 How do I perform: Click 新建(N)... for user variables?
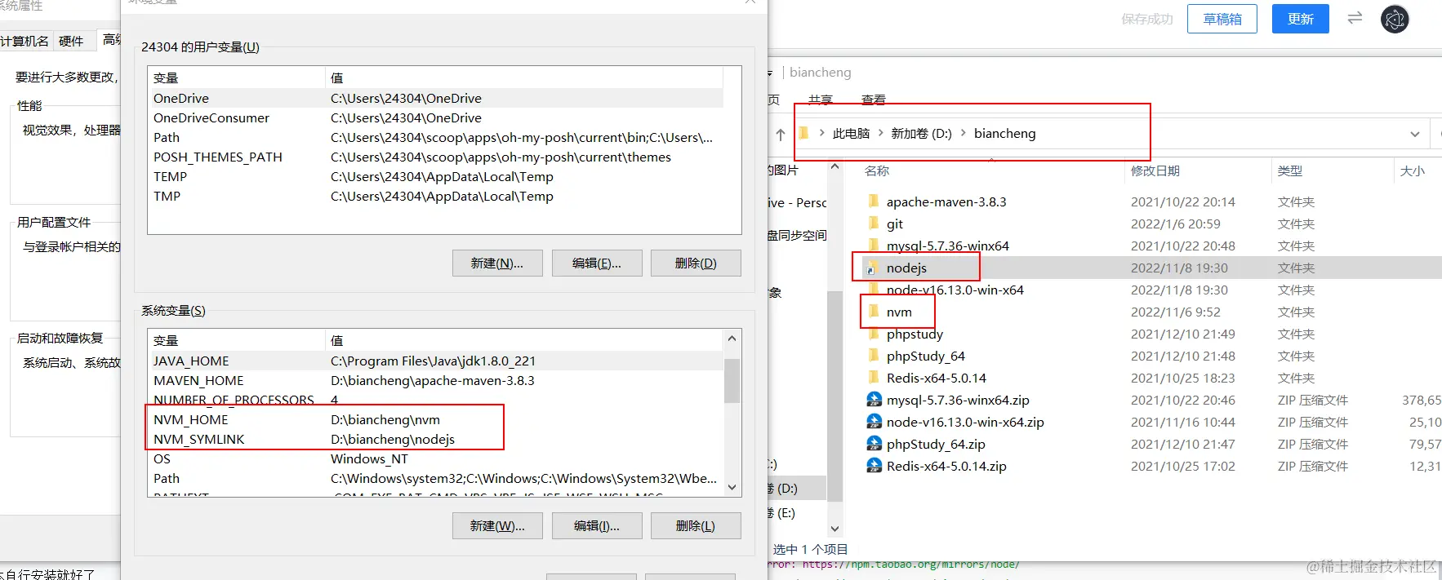click(497, 263)
